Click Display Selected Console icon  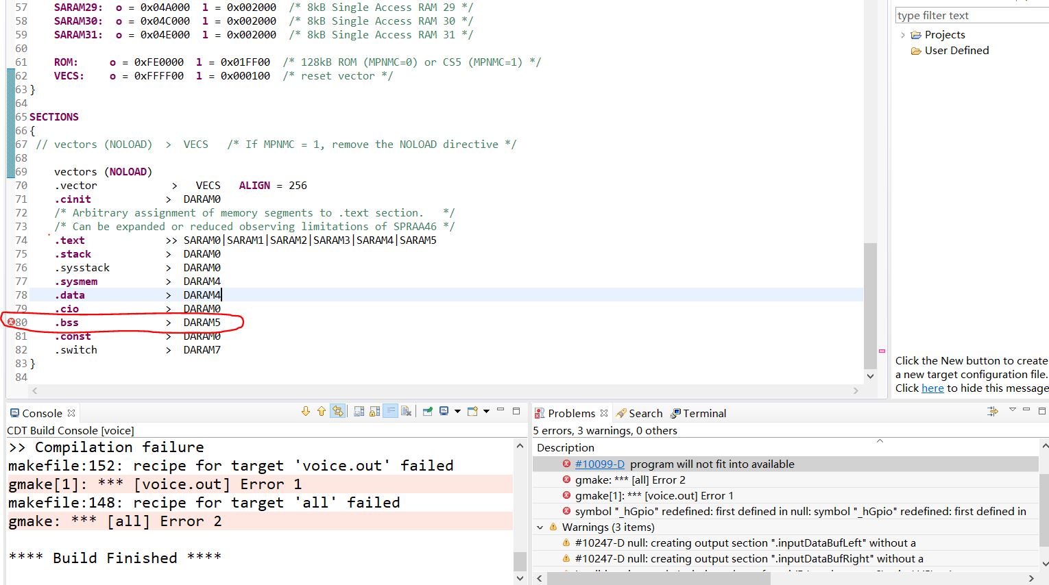pos(444,411)
